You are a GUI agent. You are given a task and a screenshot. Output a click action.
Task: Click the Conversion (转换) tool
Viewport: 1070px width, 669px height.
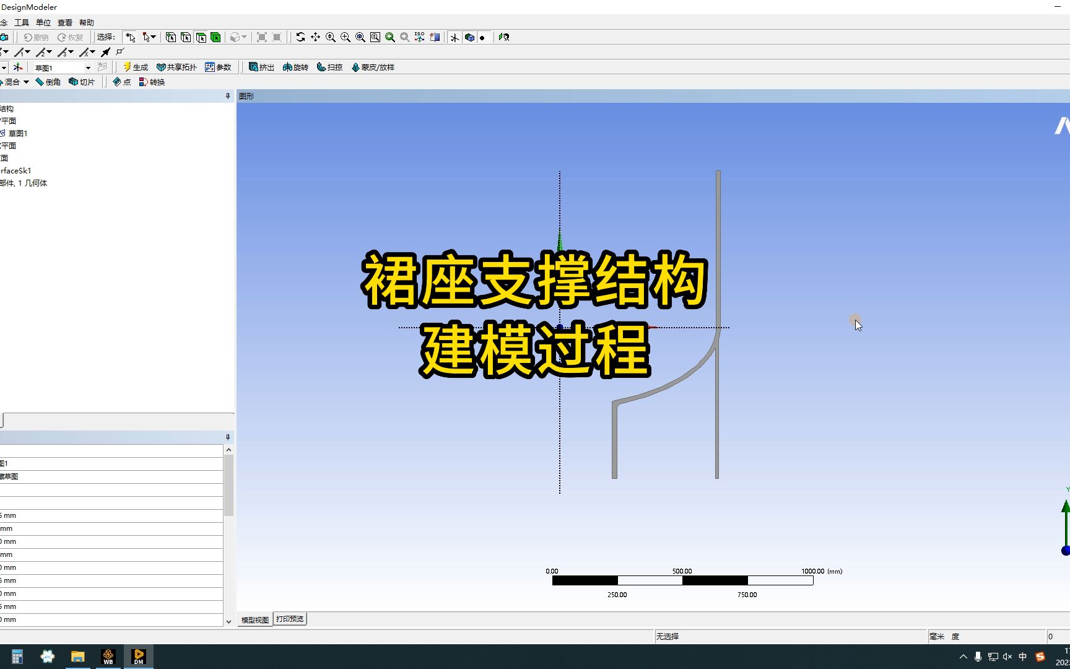(x=152, y=82)
